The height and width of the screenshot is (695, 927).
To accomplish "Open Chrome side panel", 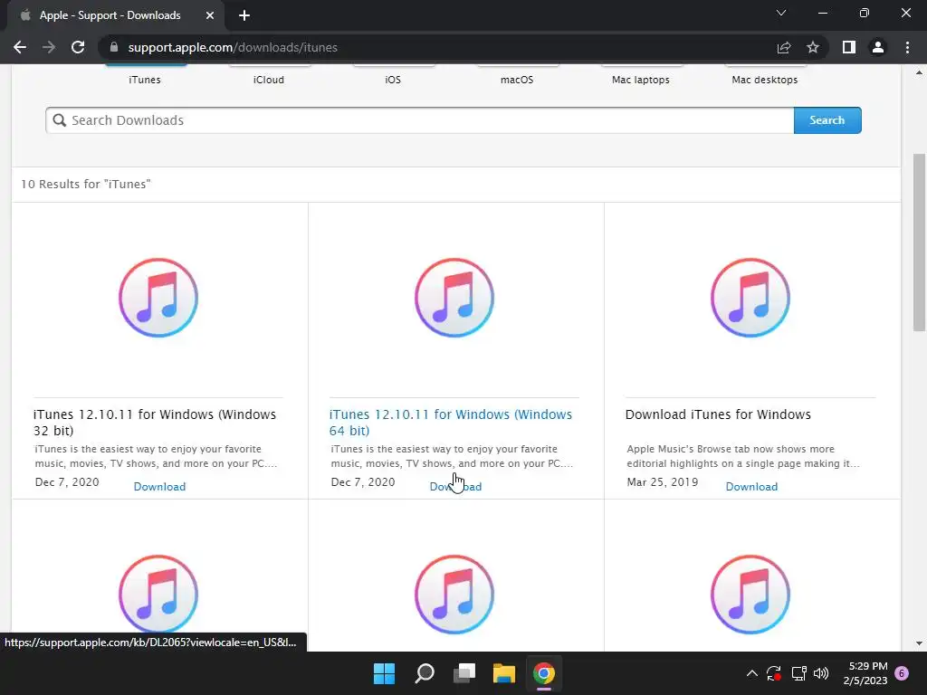I will (x=849, y=47).
